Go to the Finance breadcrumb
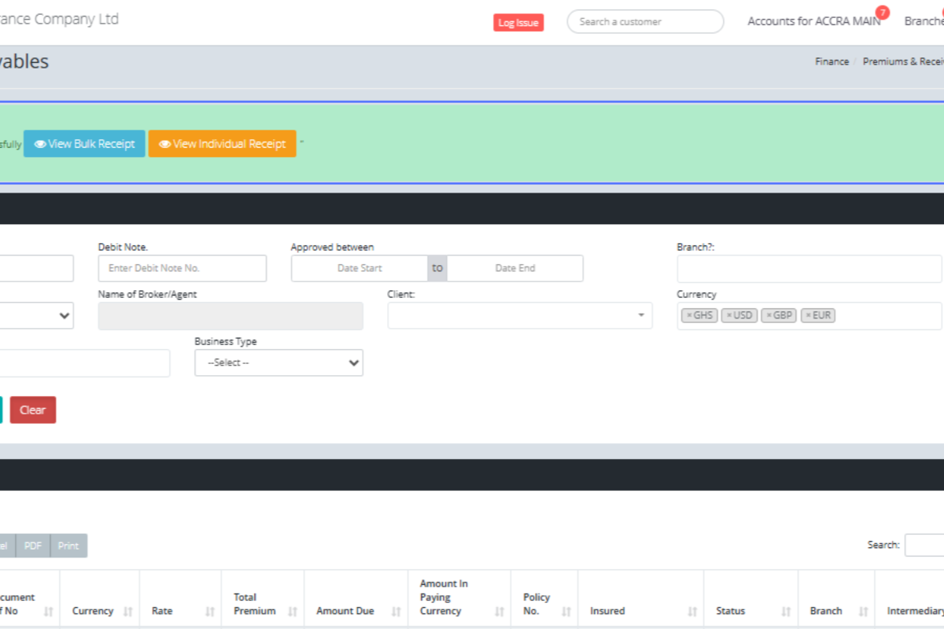 point(832,61)
